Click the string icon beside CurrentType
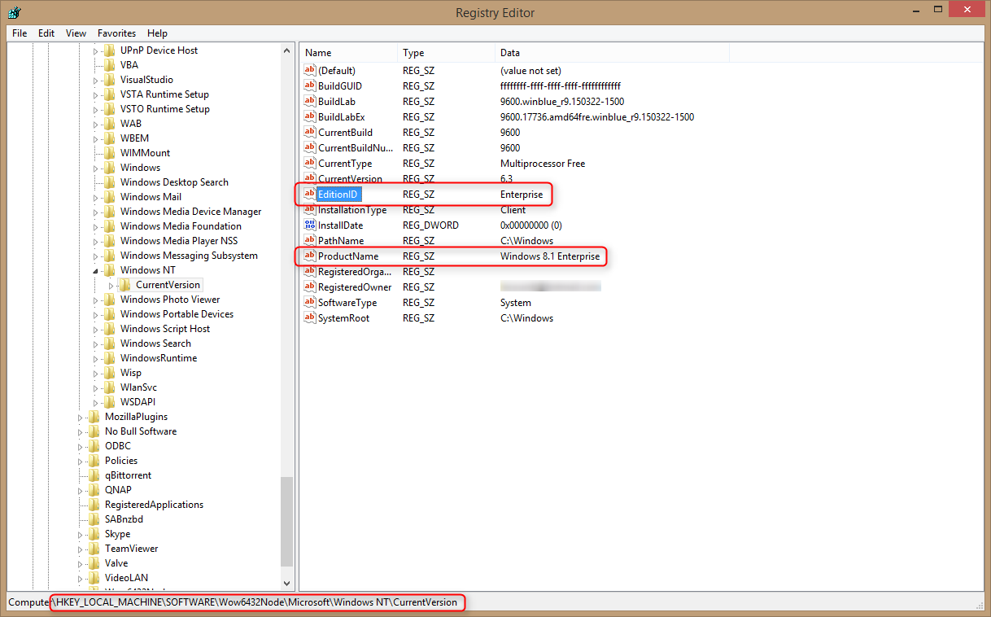The image size is (991, 617). [309, 163]
